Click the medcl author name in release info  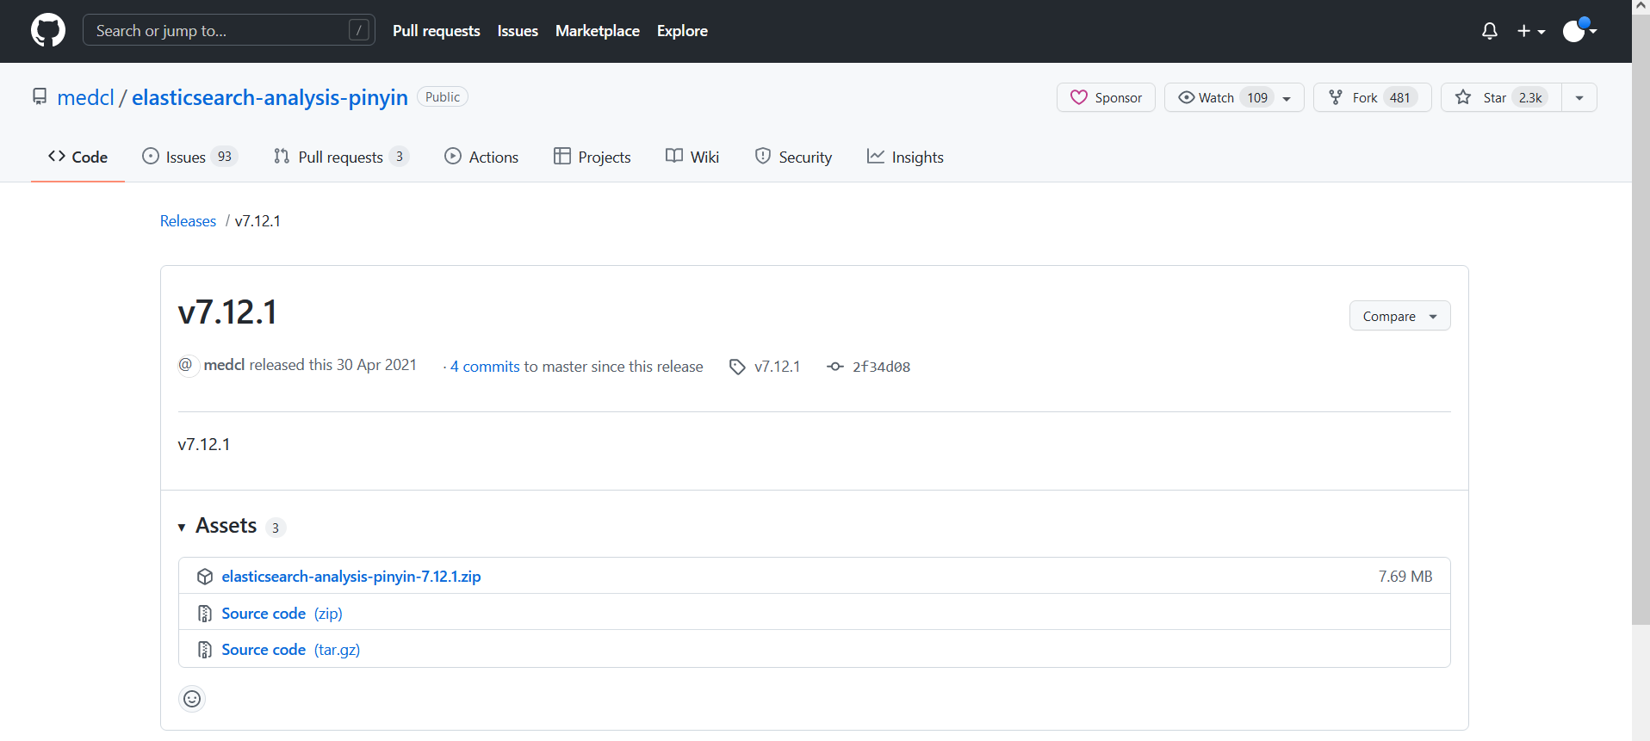[x=224, y=365]
